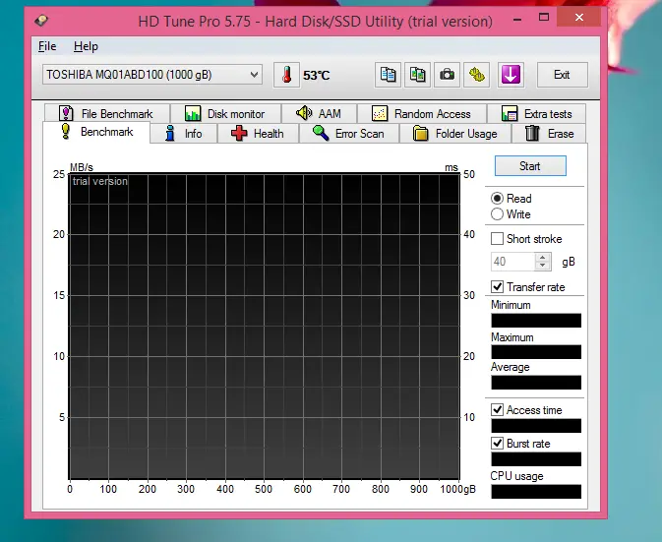This screenshot has height=542, width=662.
Task: Click the Exit button
Action: pos(562,75)
